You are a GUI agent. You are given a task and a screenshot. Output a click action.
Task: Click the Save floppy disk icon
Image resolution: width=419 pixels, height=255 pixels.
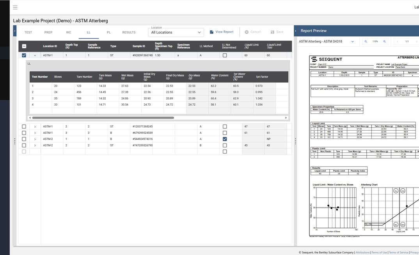click(x=272, y=32)
